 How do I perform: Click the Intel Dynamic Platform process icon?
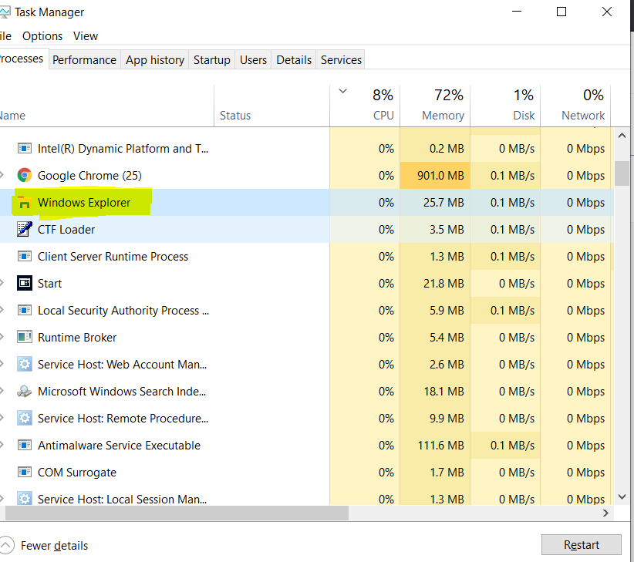coord(24,148)
